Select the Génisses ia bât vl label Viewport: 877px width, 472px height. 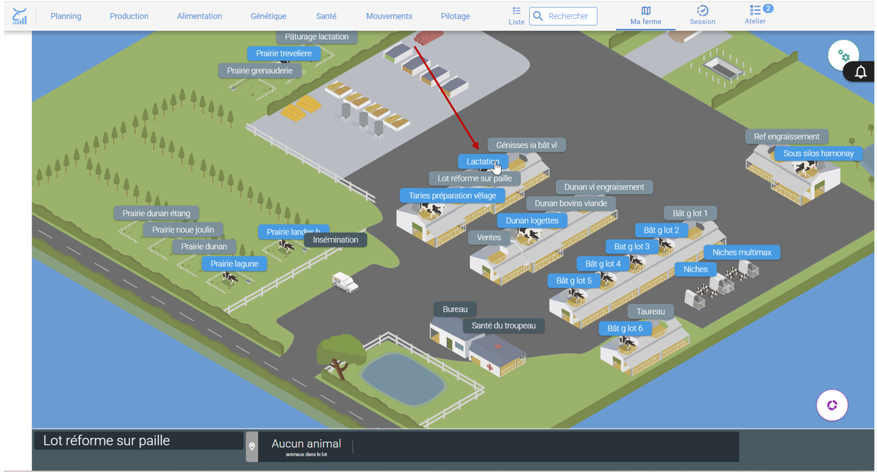(x=526, y=146)
